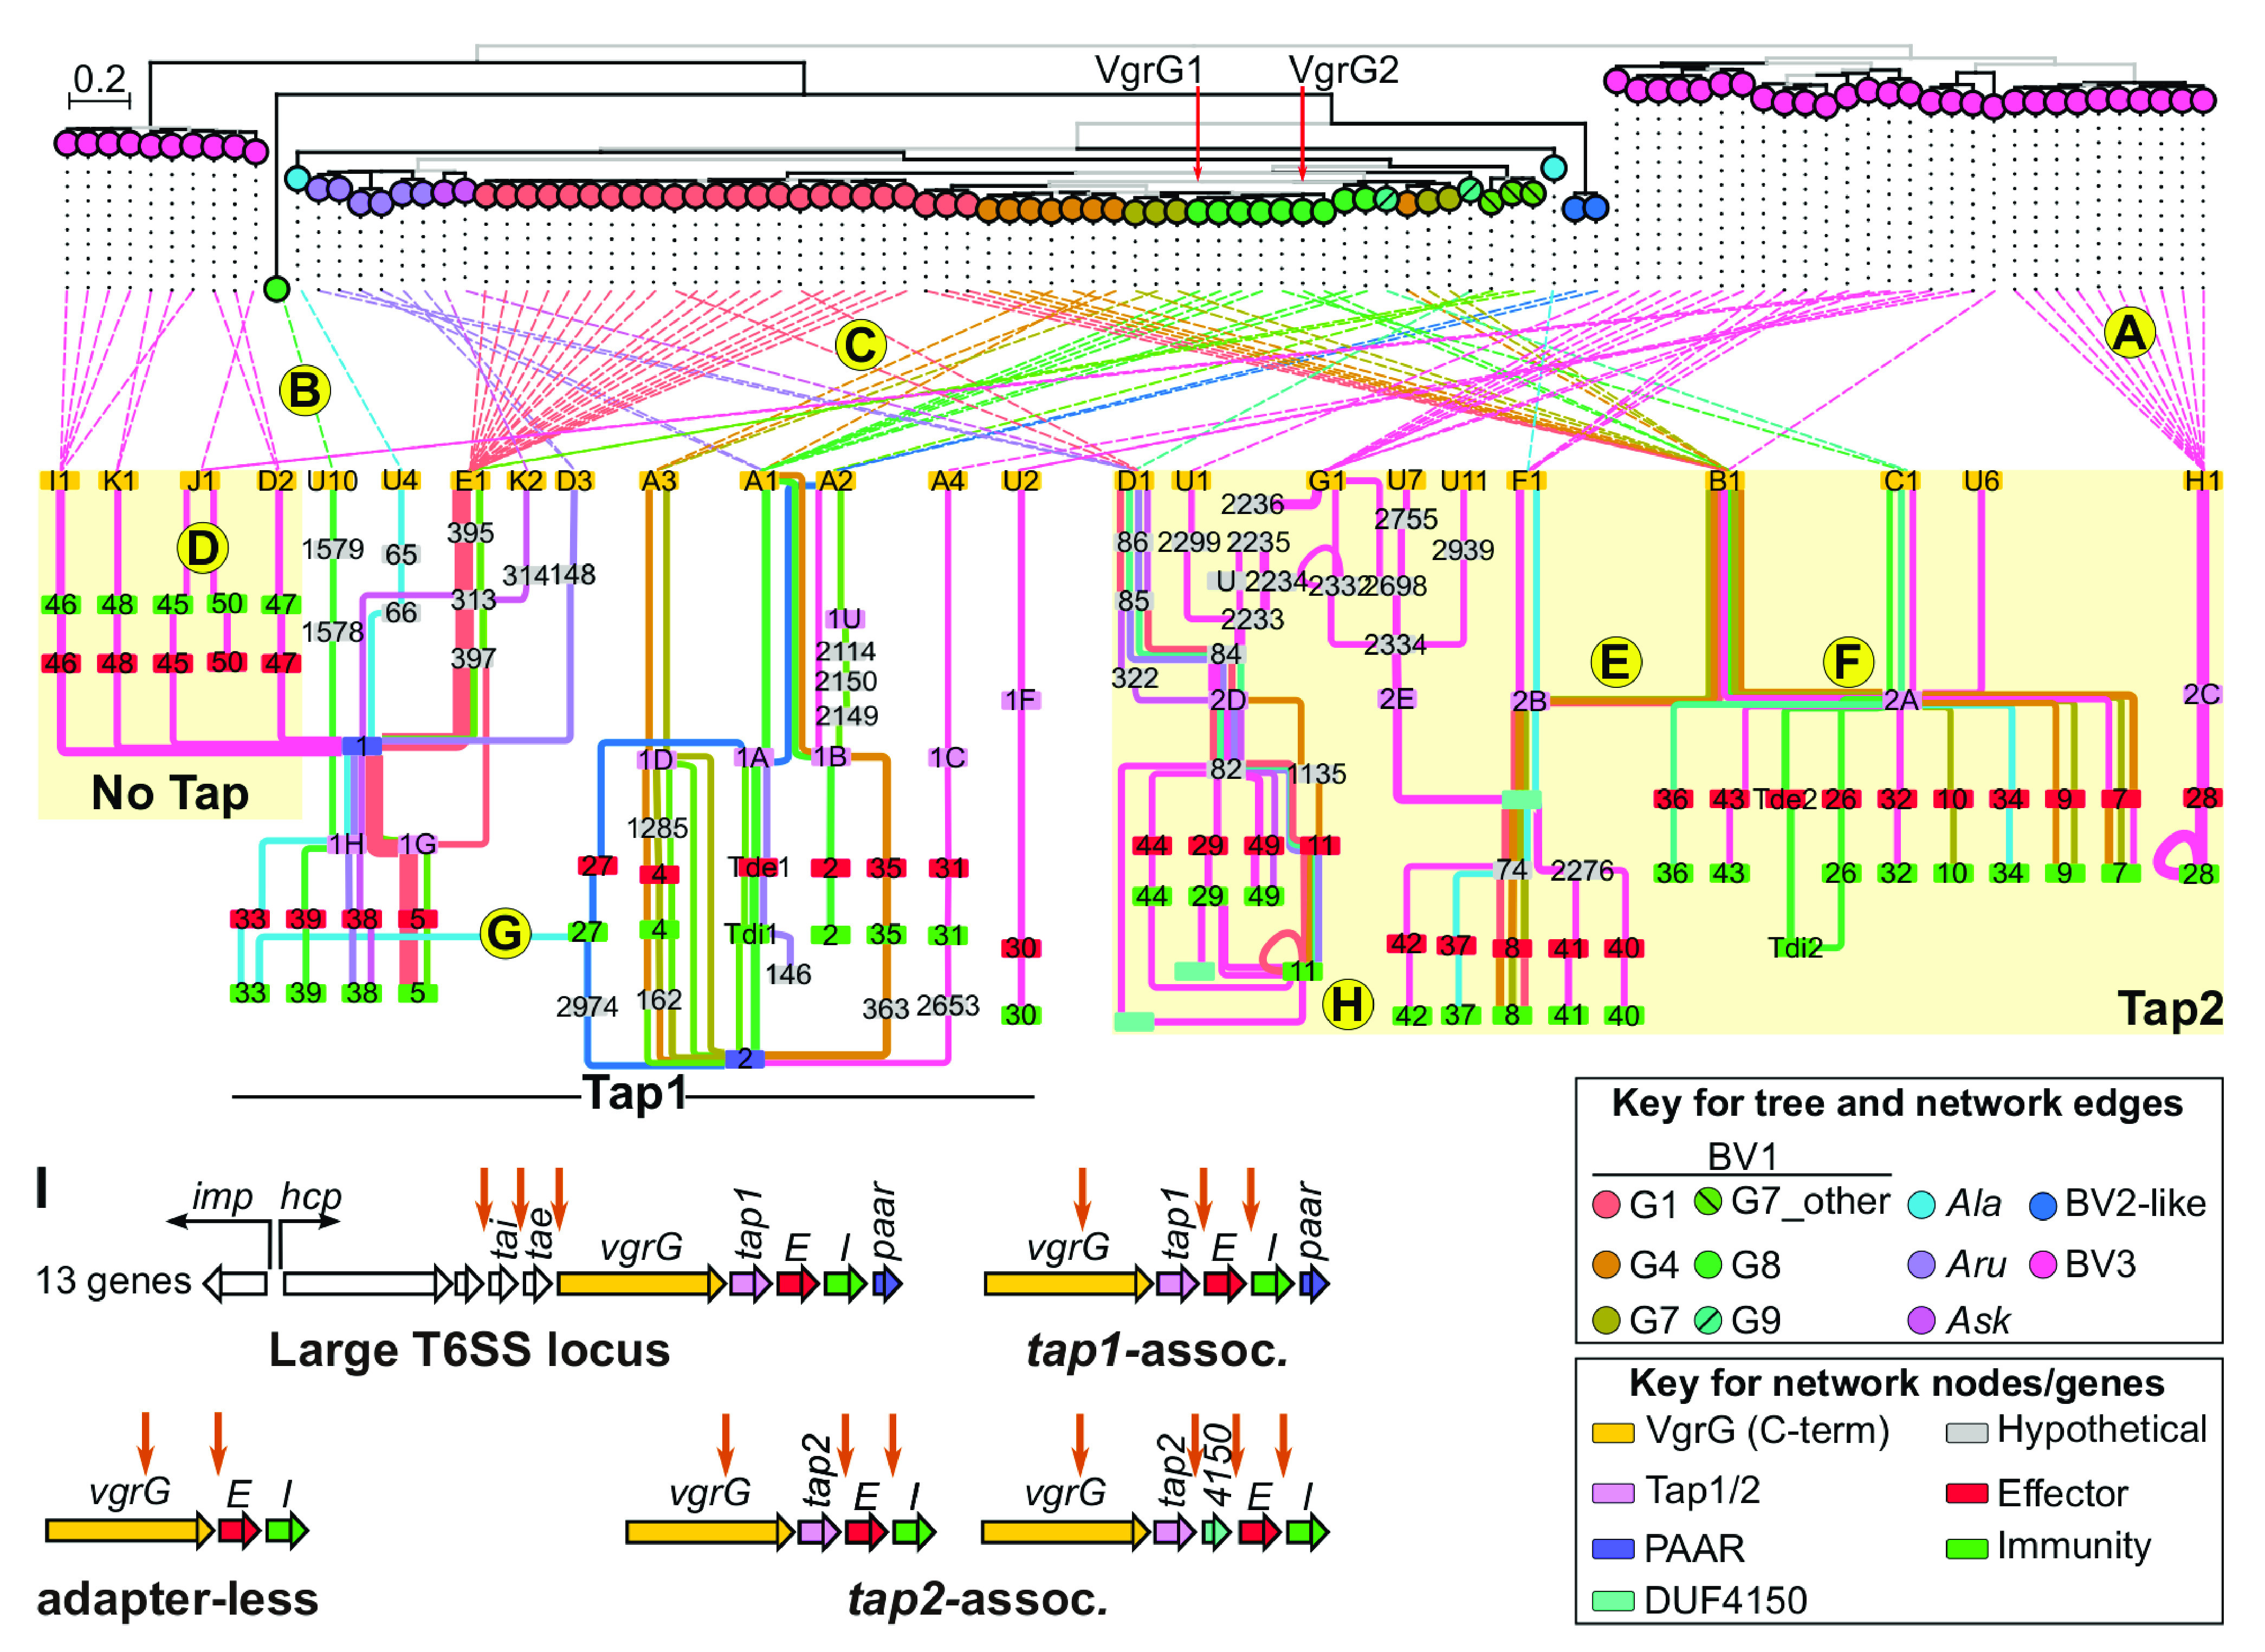Click the VgrG2 label above tree
The width and height of the screenshot is (2265, 1652).
click(x=1343, y=69)
